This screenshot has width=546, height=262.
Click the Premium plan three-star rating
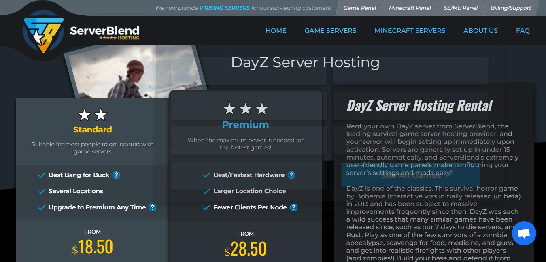pos(245,109)
